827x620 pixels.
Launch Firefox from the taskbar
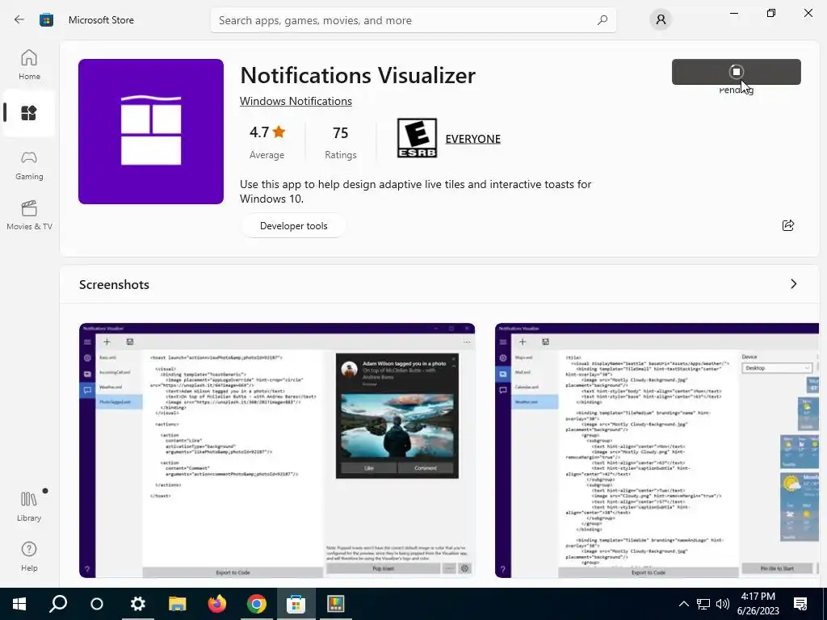216,604
